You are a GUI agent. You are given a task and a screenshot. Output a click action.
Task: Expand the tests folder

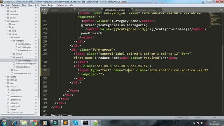tap(5, 83)
